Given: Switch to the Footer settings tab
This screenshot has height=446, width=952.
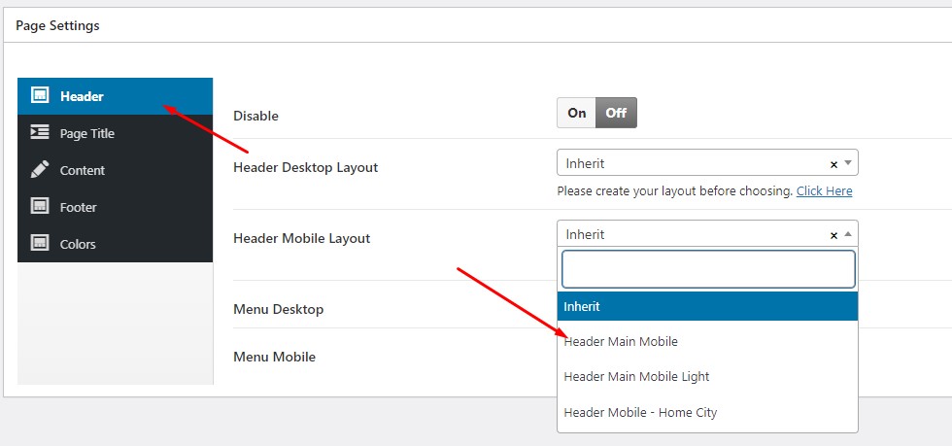Looking at the screenshot, I should (x=79, y=207).
